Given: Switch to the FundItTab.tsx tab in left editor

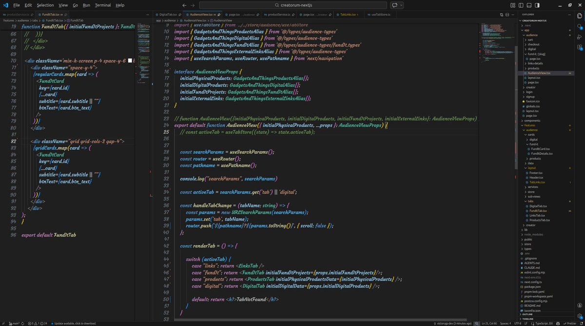Looking at the screenshot, I should pyautogui.click(x=52, y=15).
